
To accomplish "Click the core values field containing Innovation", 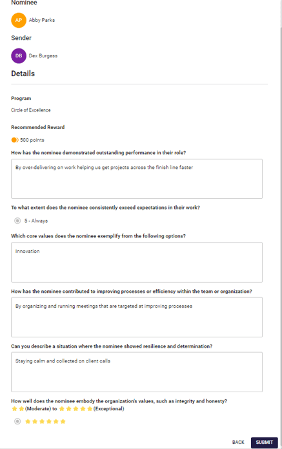I will 137,263.
